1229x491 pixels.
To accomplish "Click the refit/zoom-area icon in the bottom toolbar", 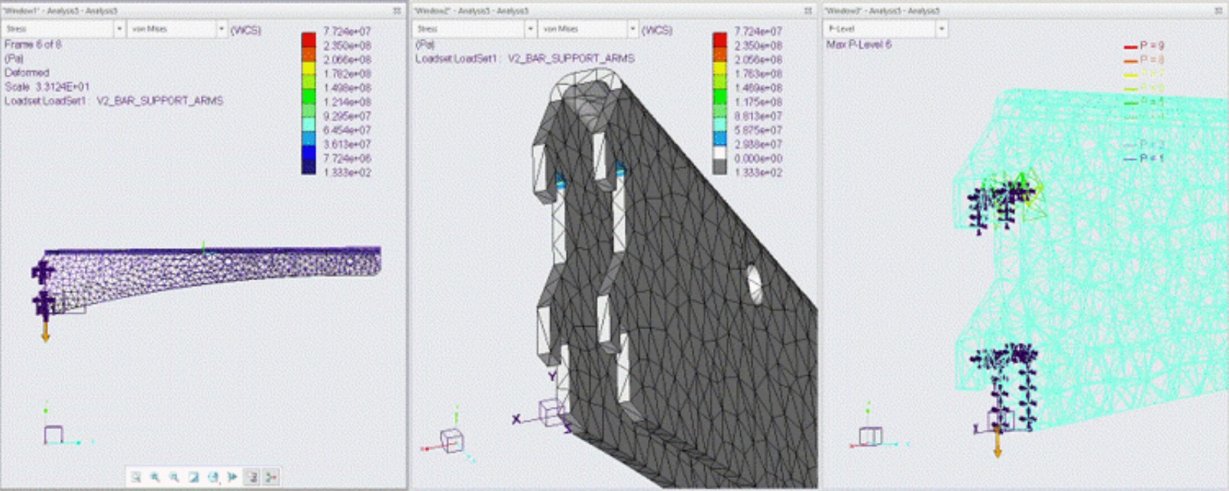I will coord(136,477).
